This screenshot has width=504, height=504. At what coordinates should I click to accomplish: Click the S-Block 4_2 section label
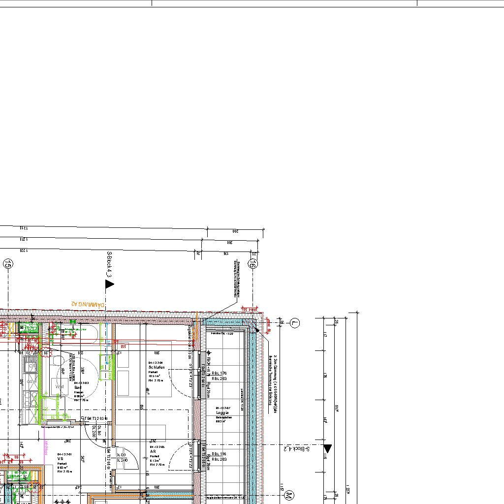pos(296,448)
